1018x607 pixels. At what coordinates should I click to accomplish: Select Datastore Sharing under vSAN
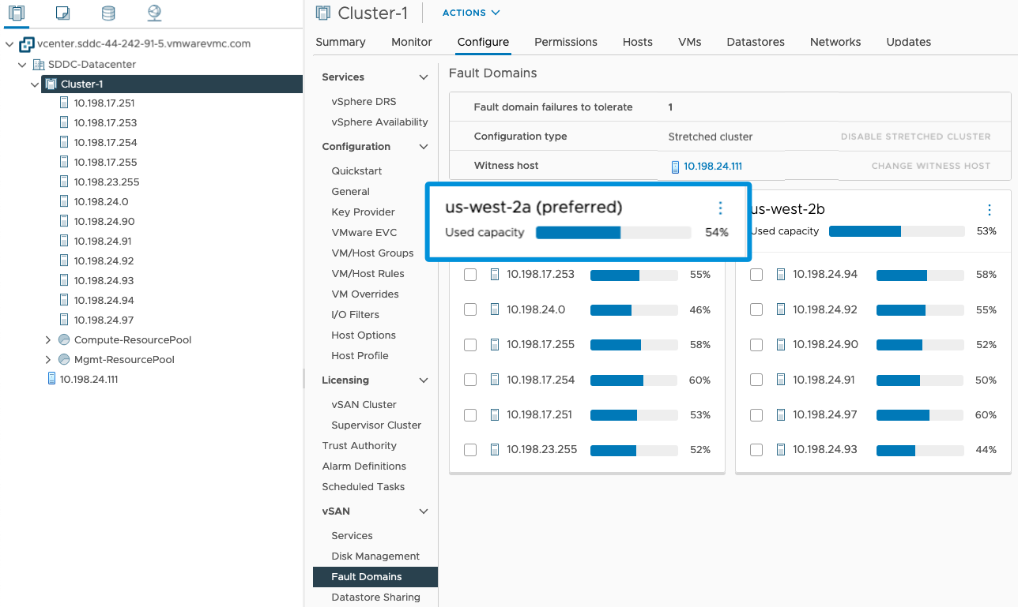click(376, 598)
